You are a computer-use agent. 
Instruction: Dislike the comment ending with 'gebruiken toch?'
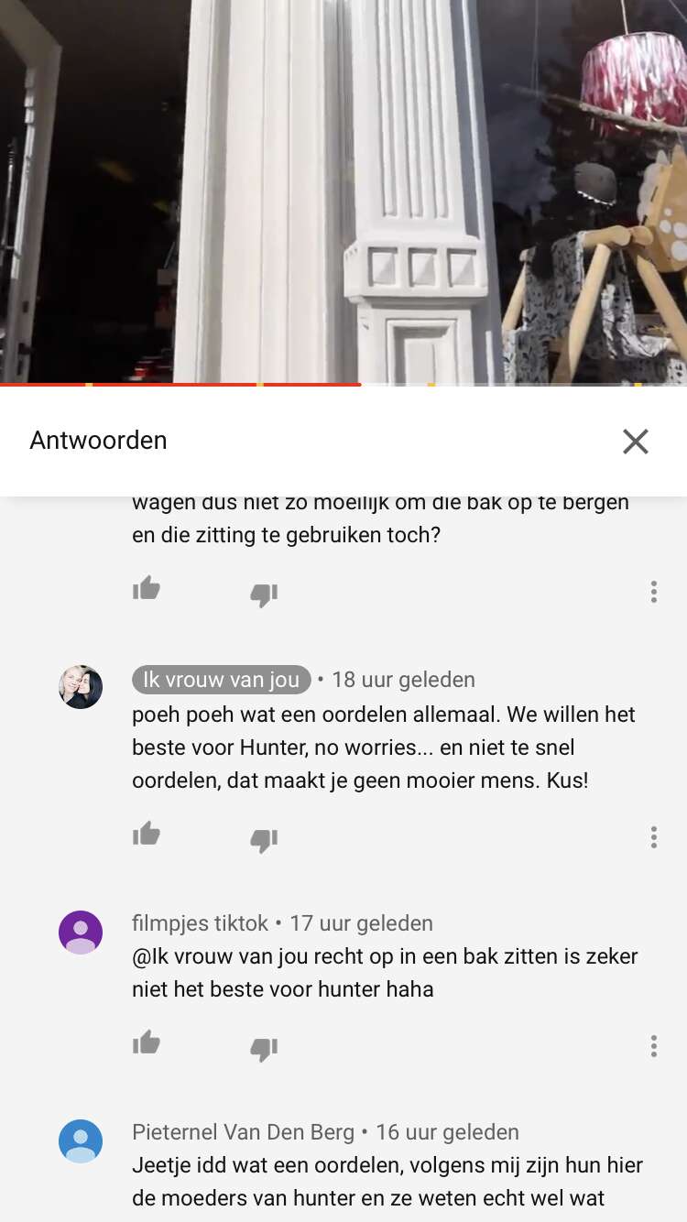tap(264, 595)
